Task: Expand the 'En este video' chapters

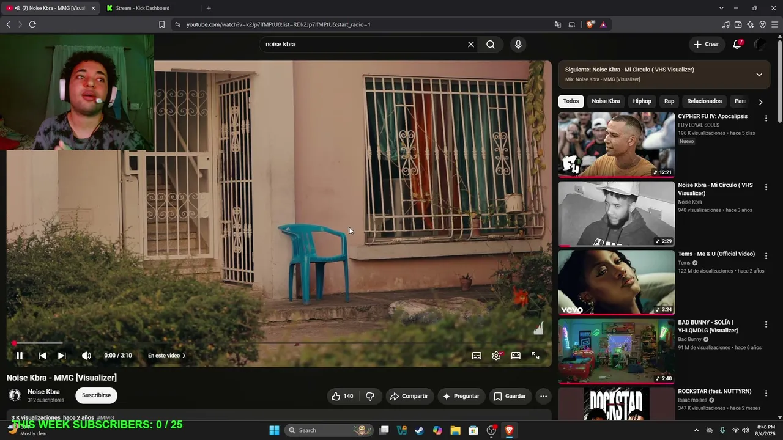Action: pos(166,356)
